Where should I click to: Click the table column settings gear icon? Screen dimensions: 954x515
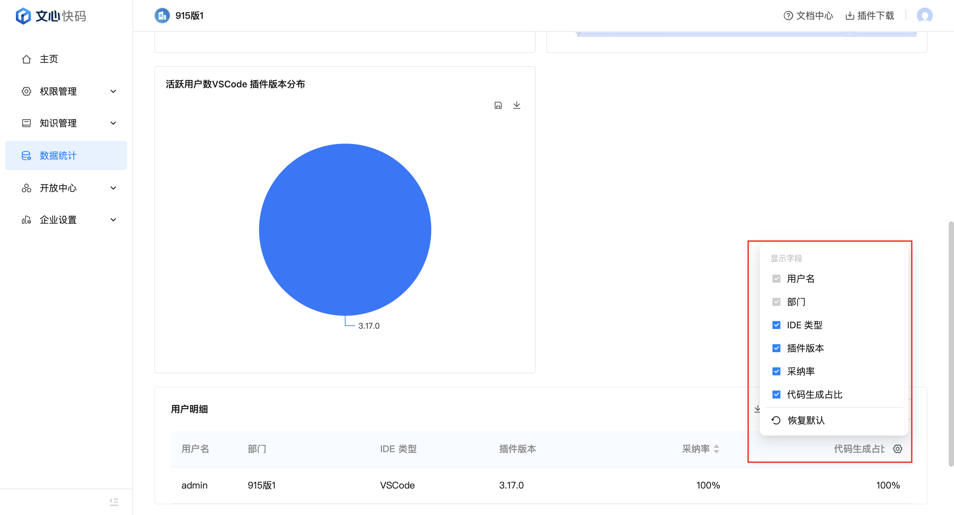(897, 449)
